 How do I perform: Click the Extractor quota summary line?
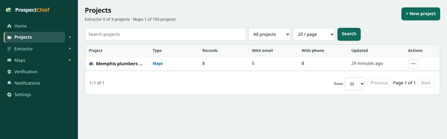[x=130, y=19]
